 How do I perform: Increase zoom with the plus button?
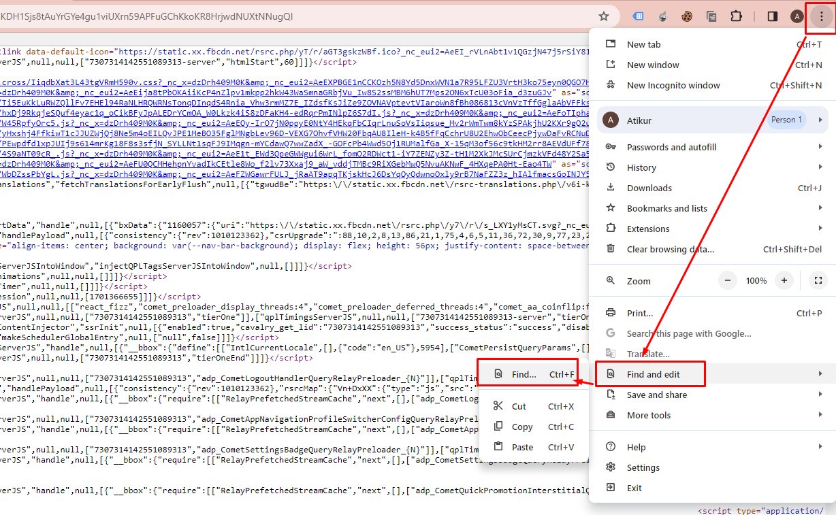click(784, 280)
